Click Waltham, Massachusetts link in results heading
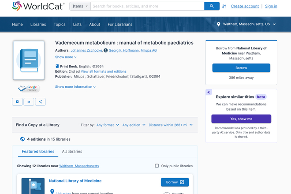This screenshot has height=194, width=291. point(79,166)
